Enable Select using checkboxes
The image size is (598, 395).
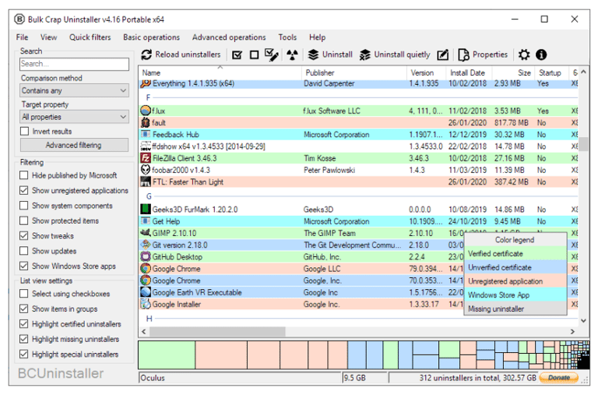pos(23,294)
